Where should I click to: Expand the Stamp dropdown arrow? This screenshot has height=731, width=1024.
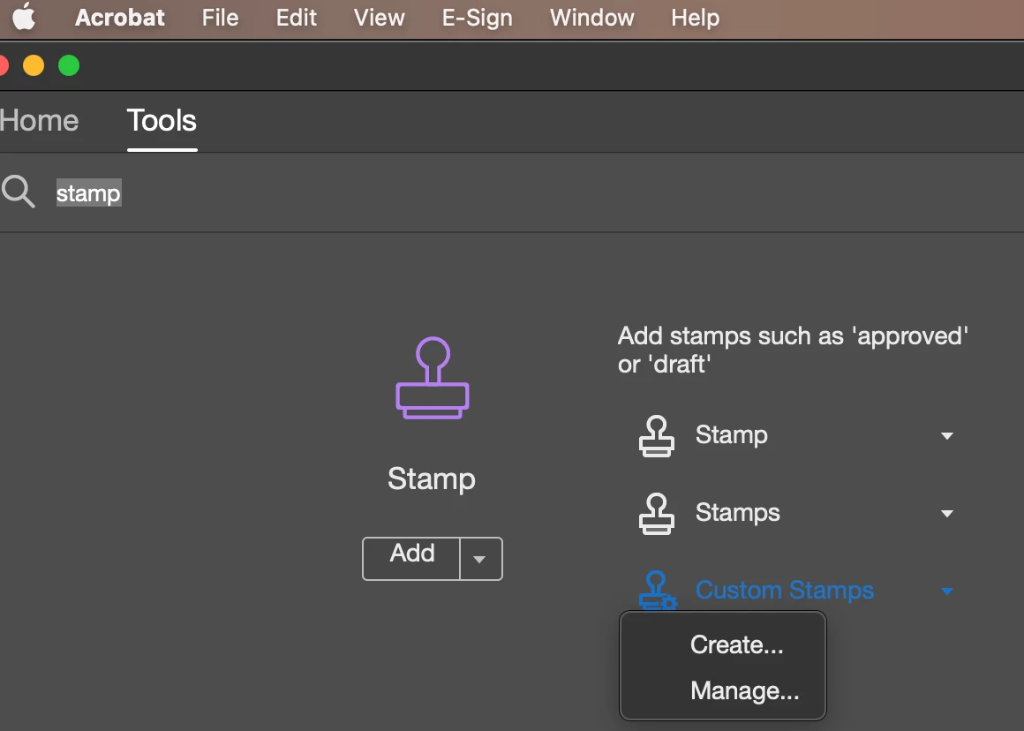(947, 436)
